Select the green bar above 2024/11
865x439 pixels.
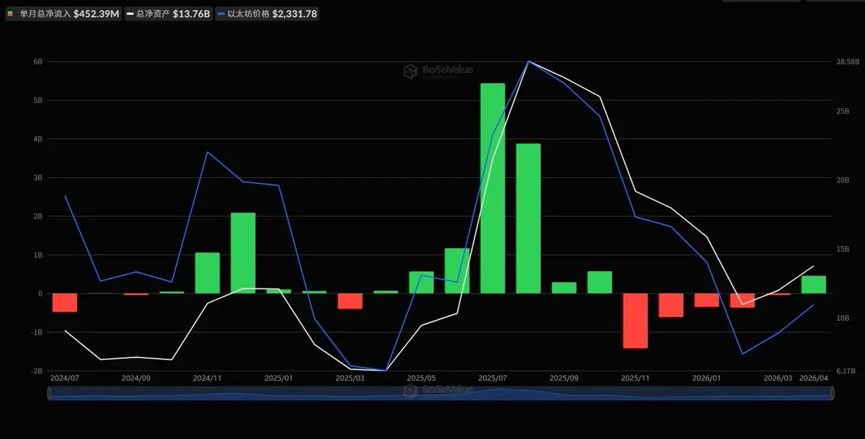[208, 273]
